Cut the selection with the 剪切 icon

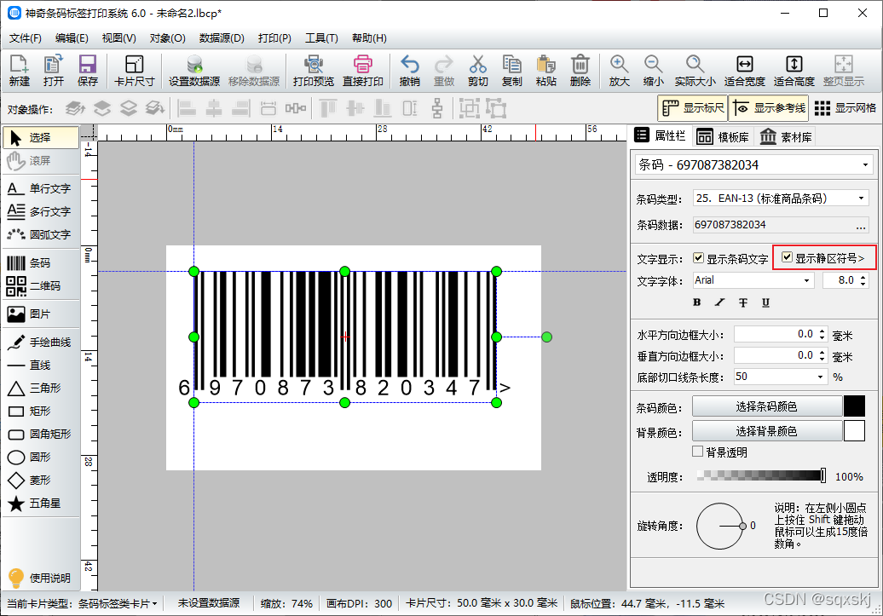[477, 71]
